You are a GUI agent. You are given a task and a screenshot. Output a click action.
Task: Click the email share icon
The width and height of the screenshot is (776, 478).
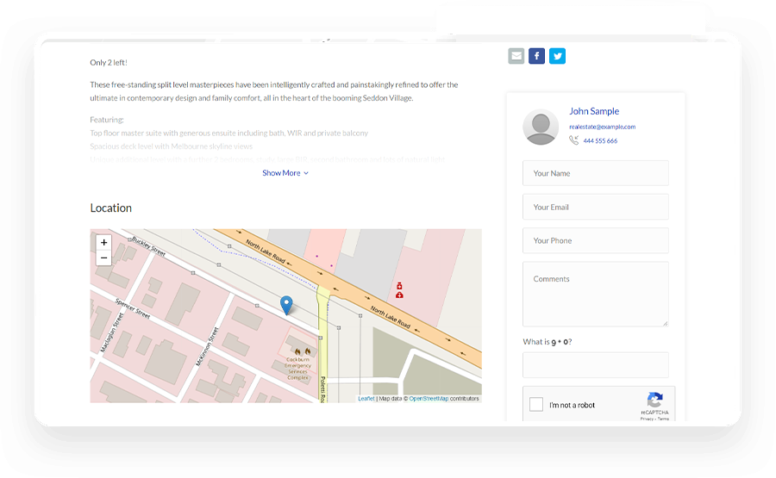tap(516, 56)
